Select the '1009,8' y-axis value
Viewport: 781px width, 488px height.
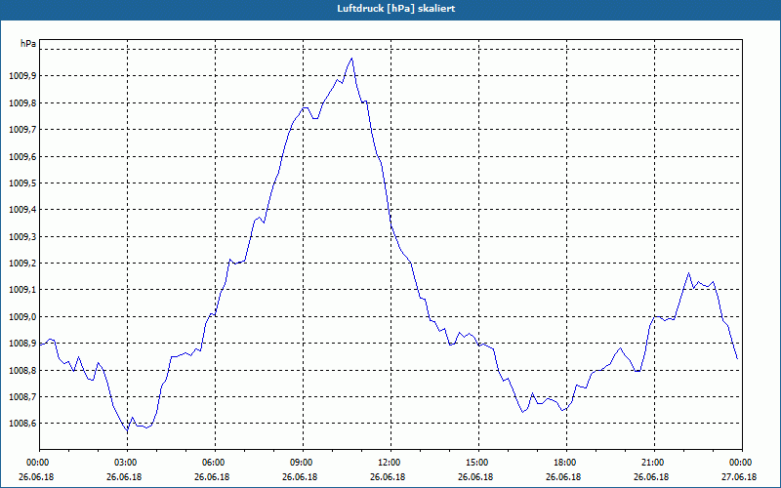click(x=22, y=103)
